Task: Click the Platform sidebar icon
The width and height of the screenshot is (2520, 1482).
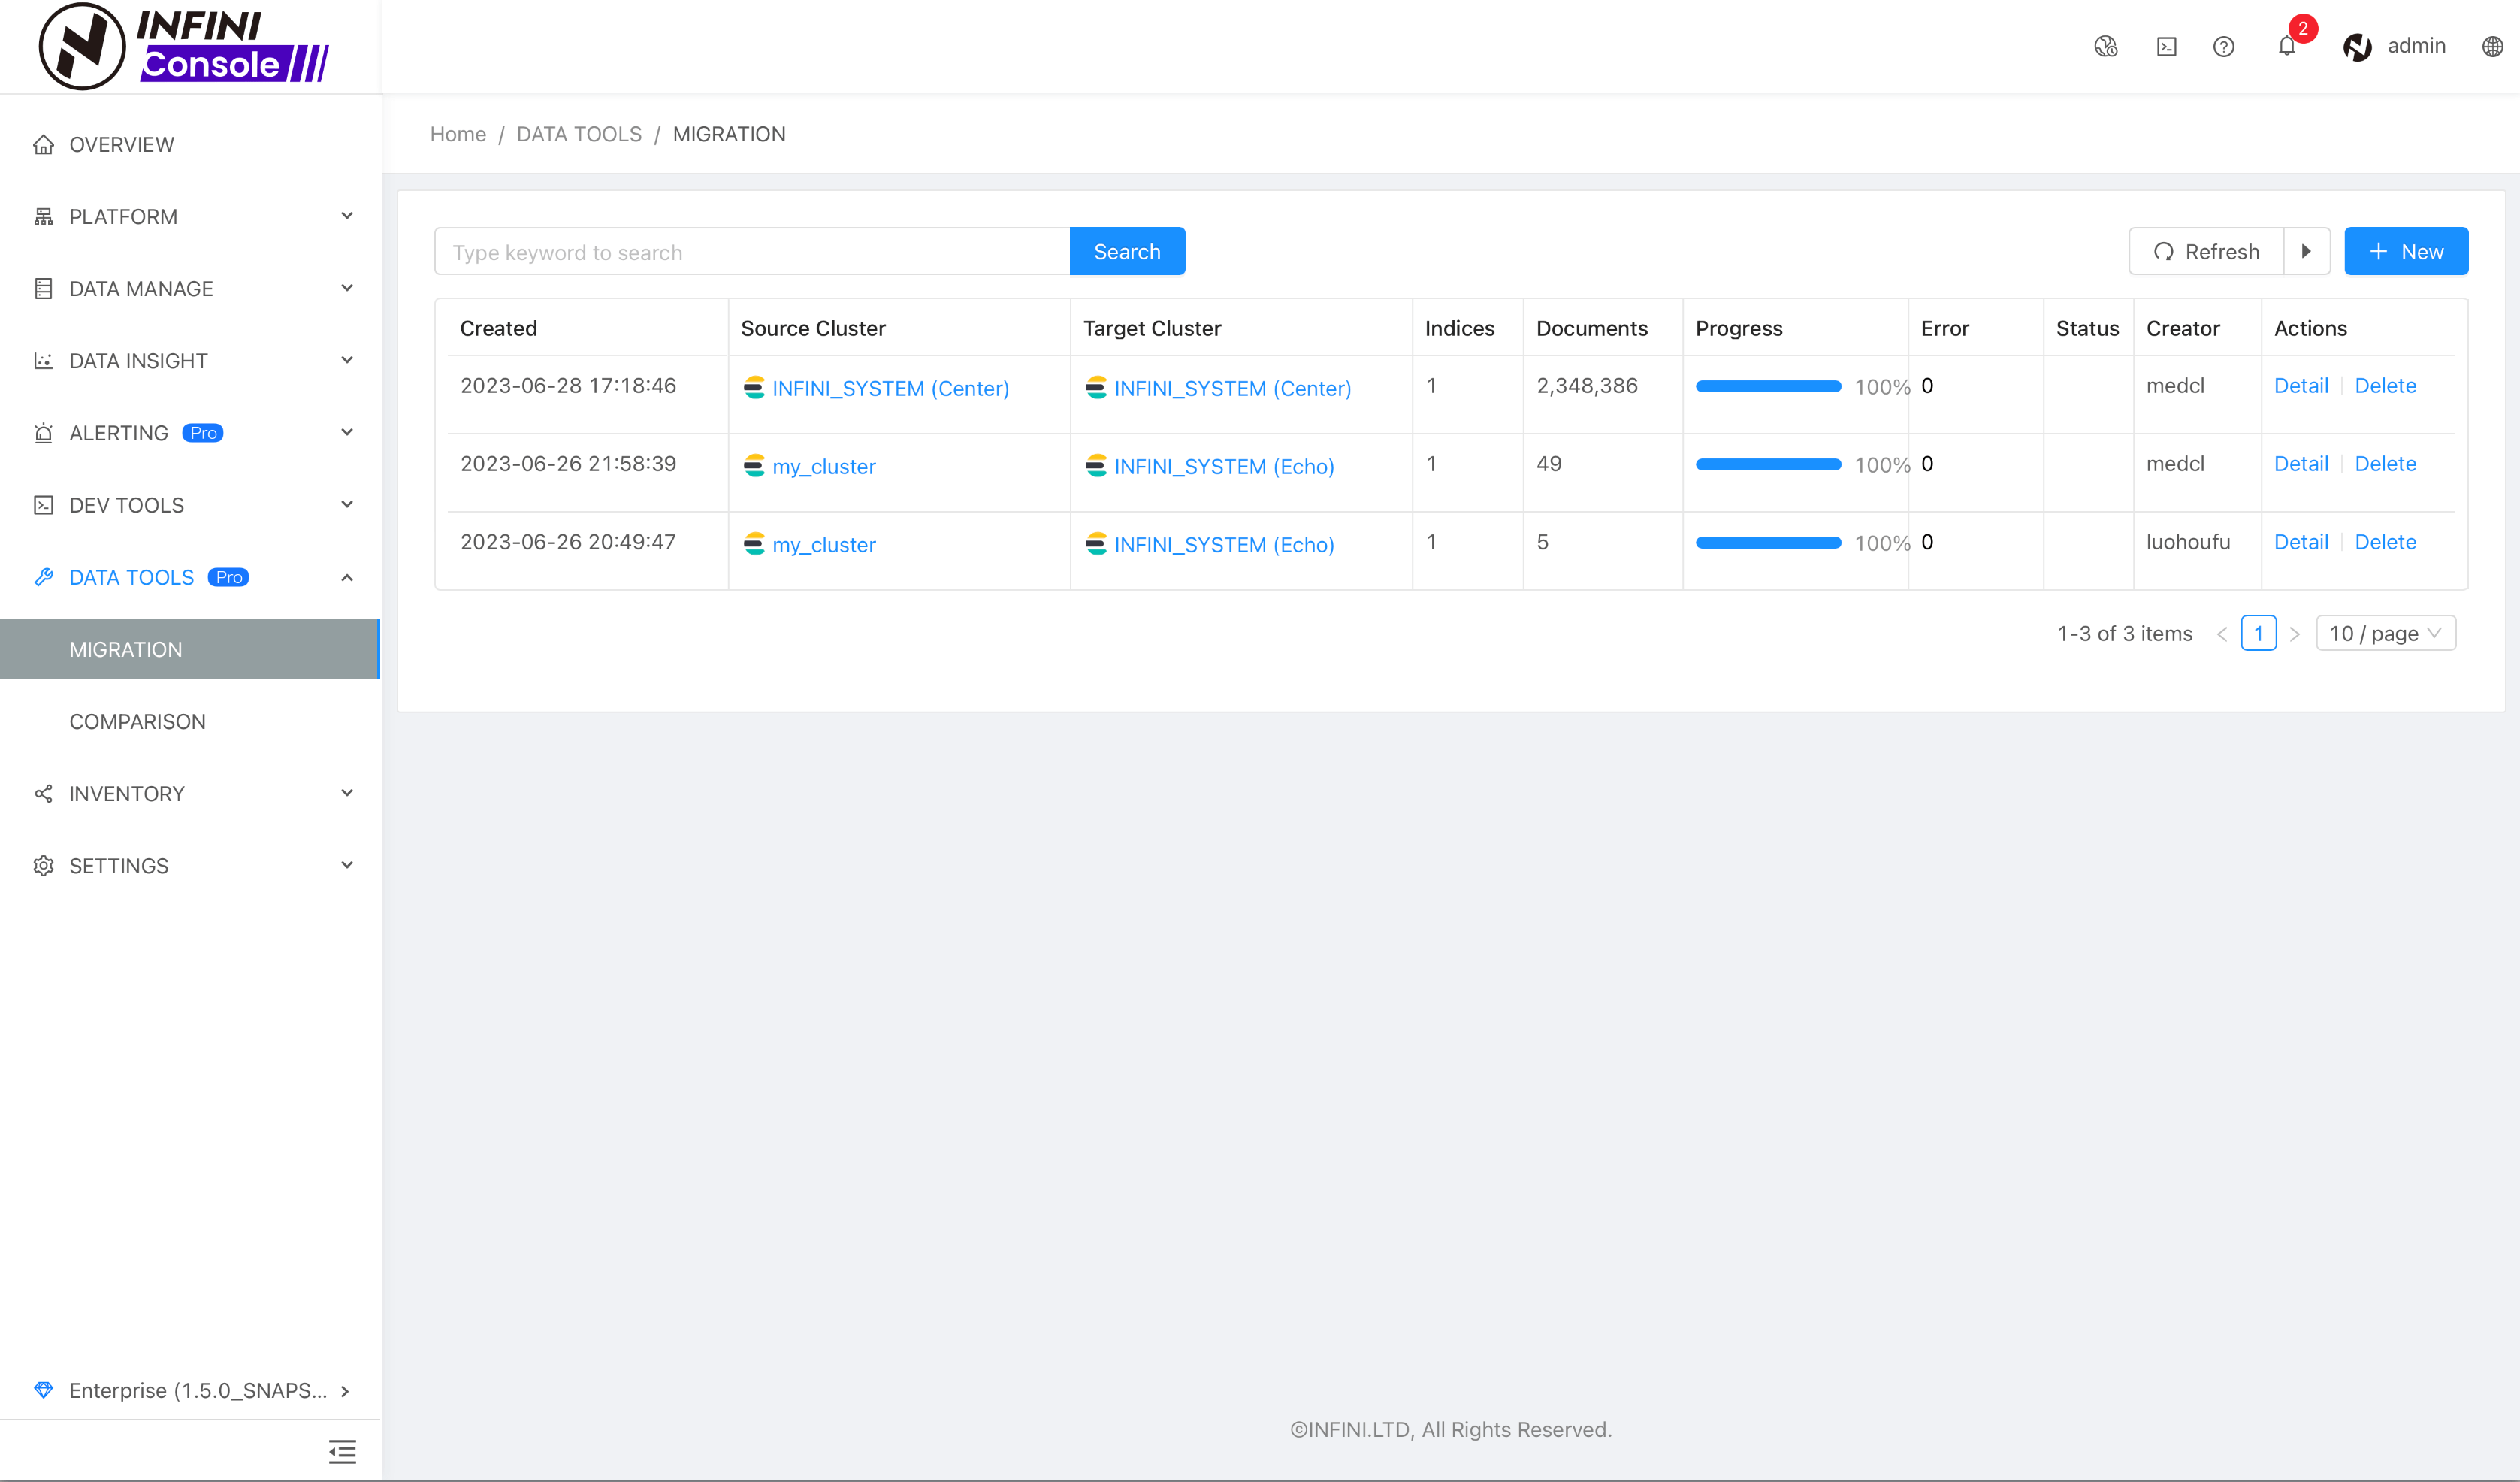Action: pos(43,216)
